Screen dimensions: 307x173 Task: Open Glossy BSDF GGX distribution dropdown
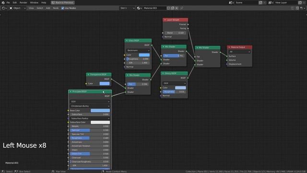click(174, 83)
